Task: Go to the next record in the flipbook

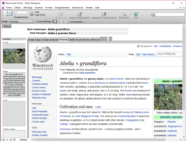Action: pos(10,13)
